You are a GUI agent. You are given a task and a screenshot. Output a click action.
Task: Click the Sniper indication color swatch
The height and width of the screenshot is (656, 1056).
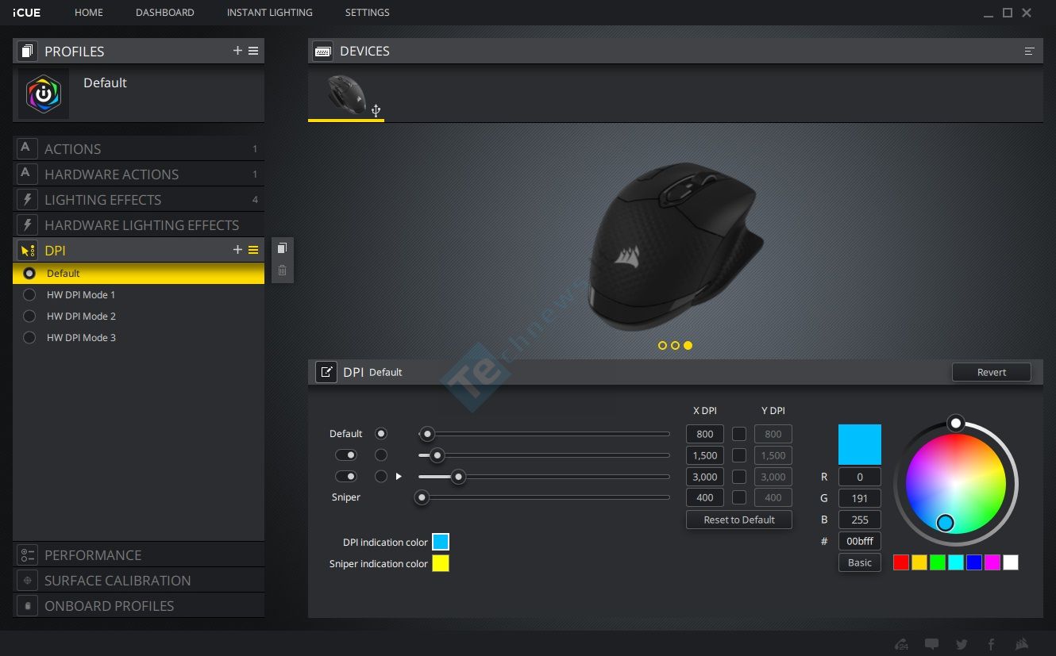(x=441, y=563)
